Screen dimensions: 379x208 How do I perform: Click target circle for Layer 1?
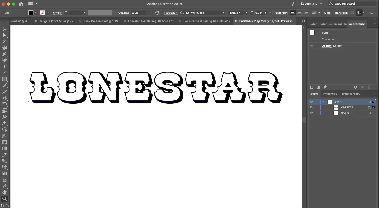click(370, 102)
